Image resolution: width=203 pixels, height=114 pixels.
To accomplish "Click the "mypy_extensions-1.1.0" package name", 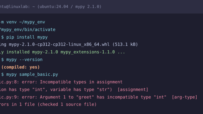I will [x=88, y=52].
